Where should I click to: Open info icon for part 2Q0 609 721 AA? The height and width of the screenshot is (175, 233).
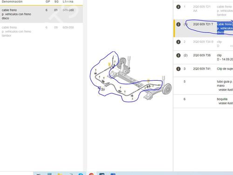coord(178,7)
